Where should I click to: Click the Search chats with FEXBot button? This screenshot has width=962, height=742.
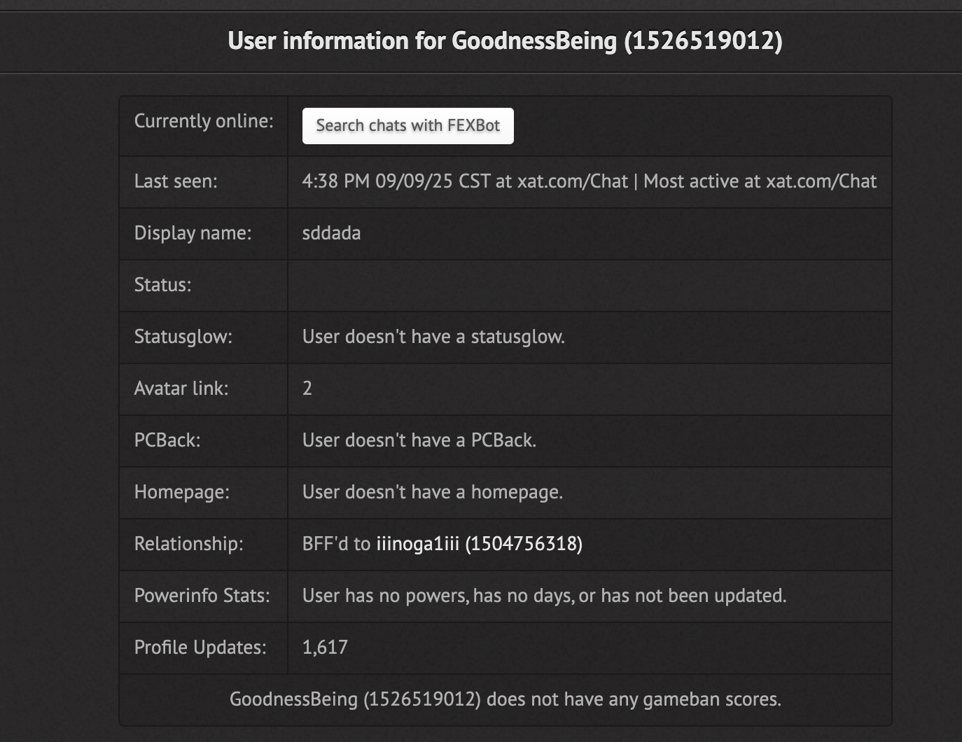tap(407, 126)
